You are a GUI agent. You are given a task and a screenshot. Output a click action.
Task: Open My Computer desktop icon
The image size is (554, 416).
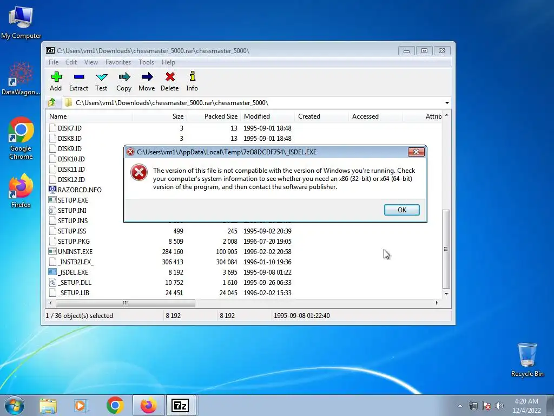pyautogui.click(x=21, y=22)
